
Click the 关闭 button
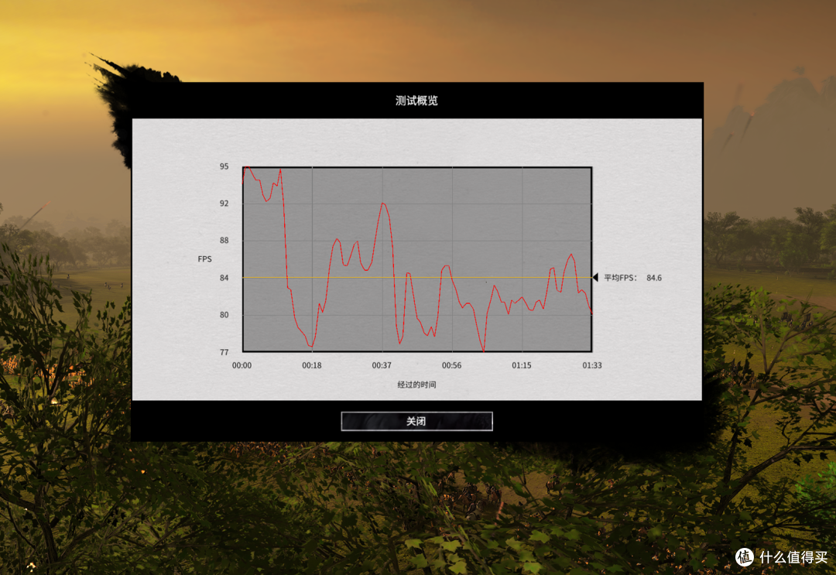pyautogui.click(x=416, y=421)
